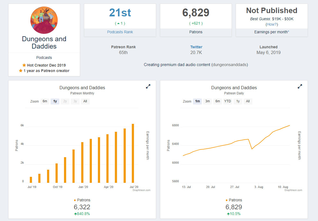Click the 3. Aug label on the Daily chart axis
Screen dimensions: 318x221
tap(259, 187)
